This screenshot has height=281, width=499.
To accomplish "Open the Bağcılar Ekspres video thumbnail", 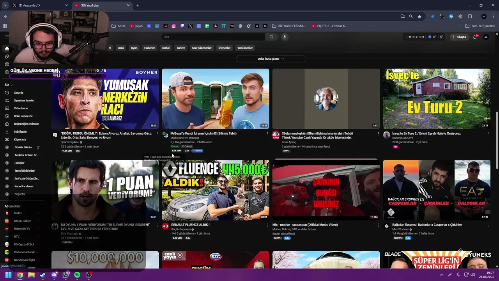I will [x=437, y=190].
